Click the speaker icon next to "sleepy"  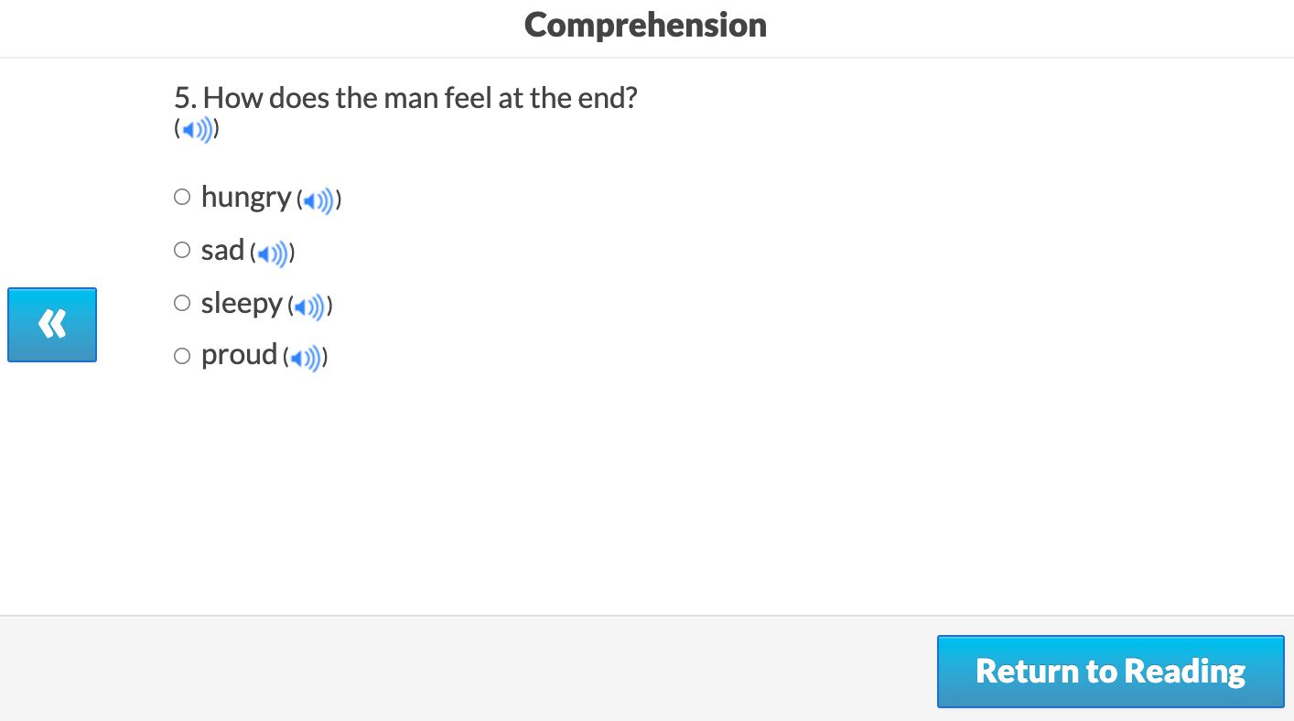pyautogui.click(x=308, y=307)
